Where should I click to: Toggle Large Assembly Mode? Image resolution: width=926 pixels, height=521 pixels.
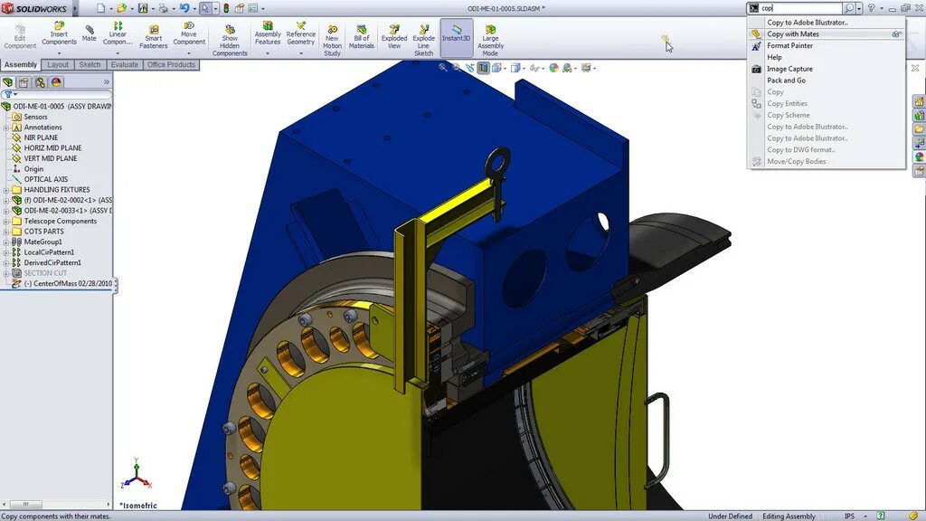tap(490, 40)
